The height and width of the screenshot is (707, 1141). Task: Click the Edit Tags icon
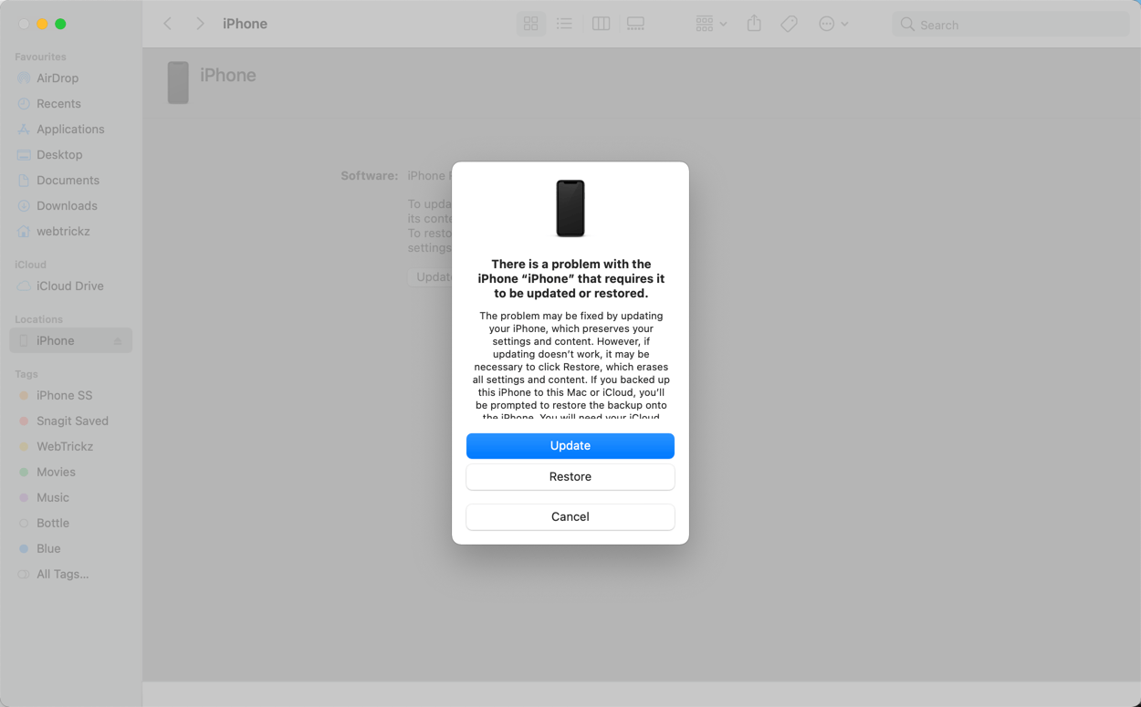click(789, 24)
